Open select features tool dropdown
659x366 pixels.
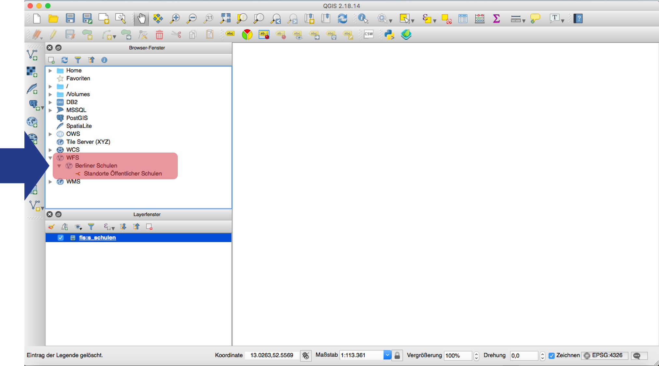413,21
